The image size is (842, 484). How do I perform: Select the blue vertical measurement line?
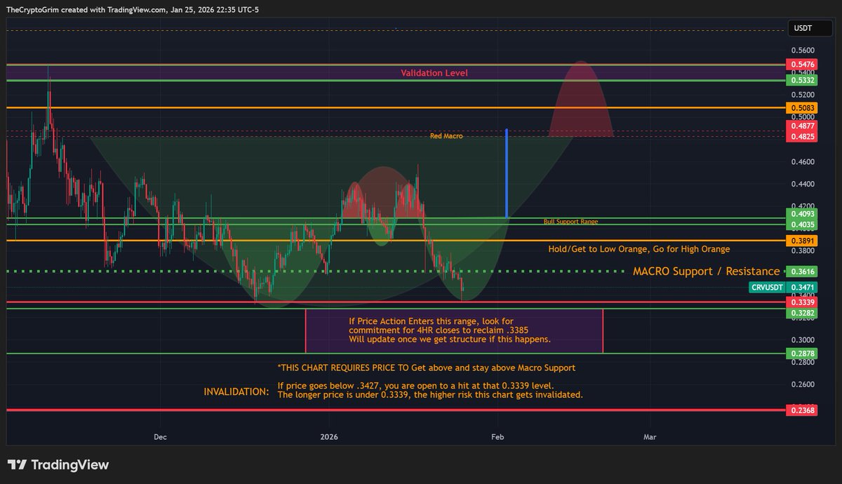(x=507, y=173)
